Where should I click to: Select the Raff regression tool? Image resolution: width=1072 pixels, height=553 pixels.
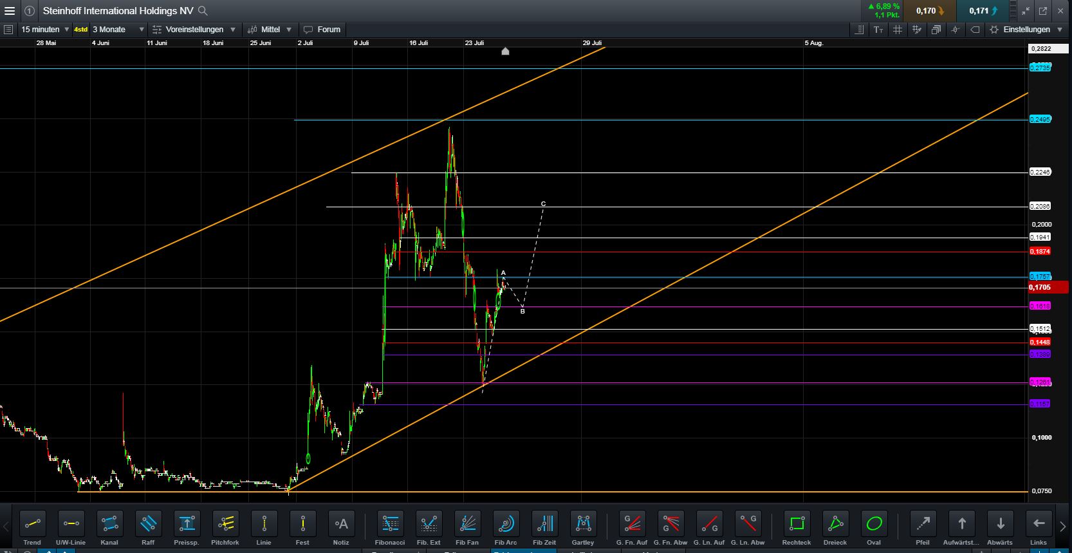(x=148, y=524)
